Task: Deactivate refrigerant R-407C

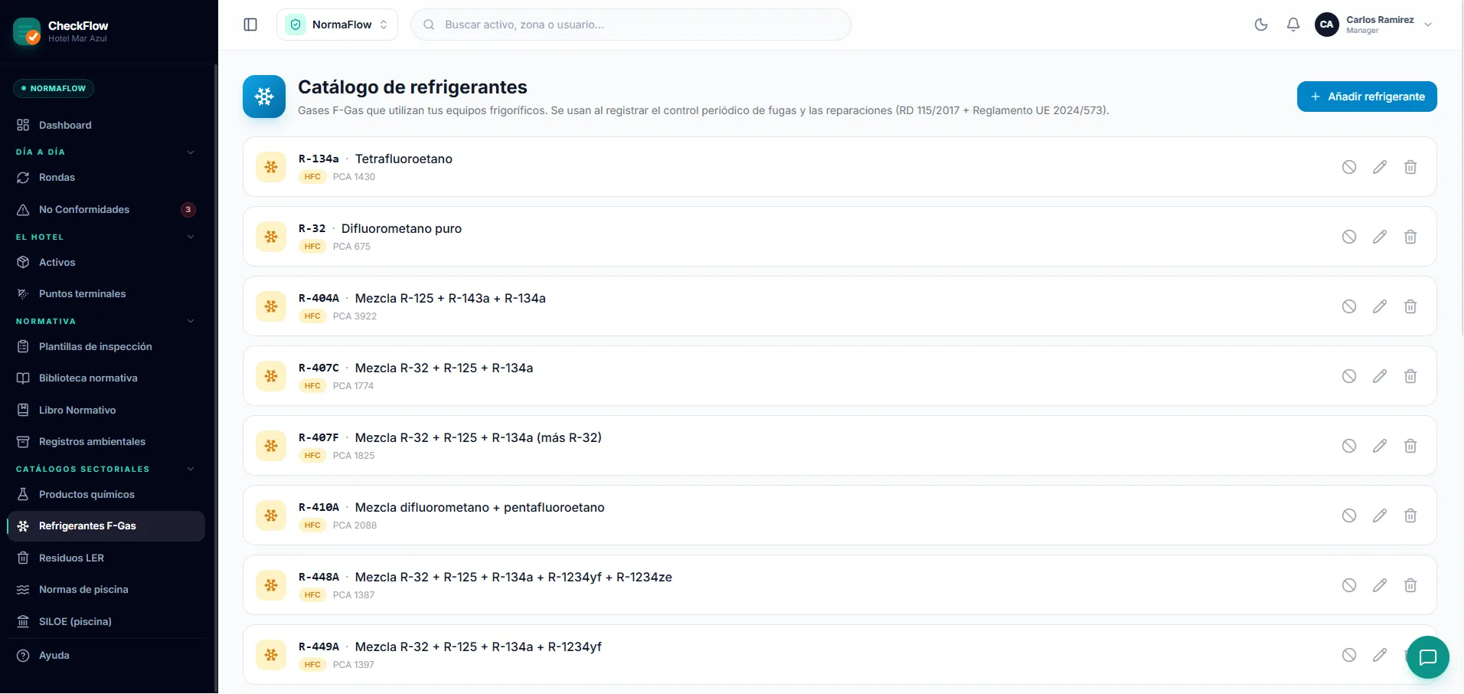Action: tap(1349, 376)
